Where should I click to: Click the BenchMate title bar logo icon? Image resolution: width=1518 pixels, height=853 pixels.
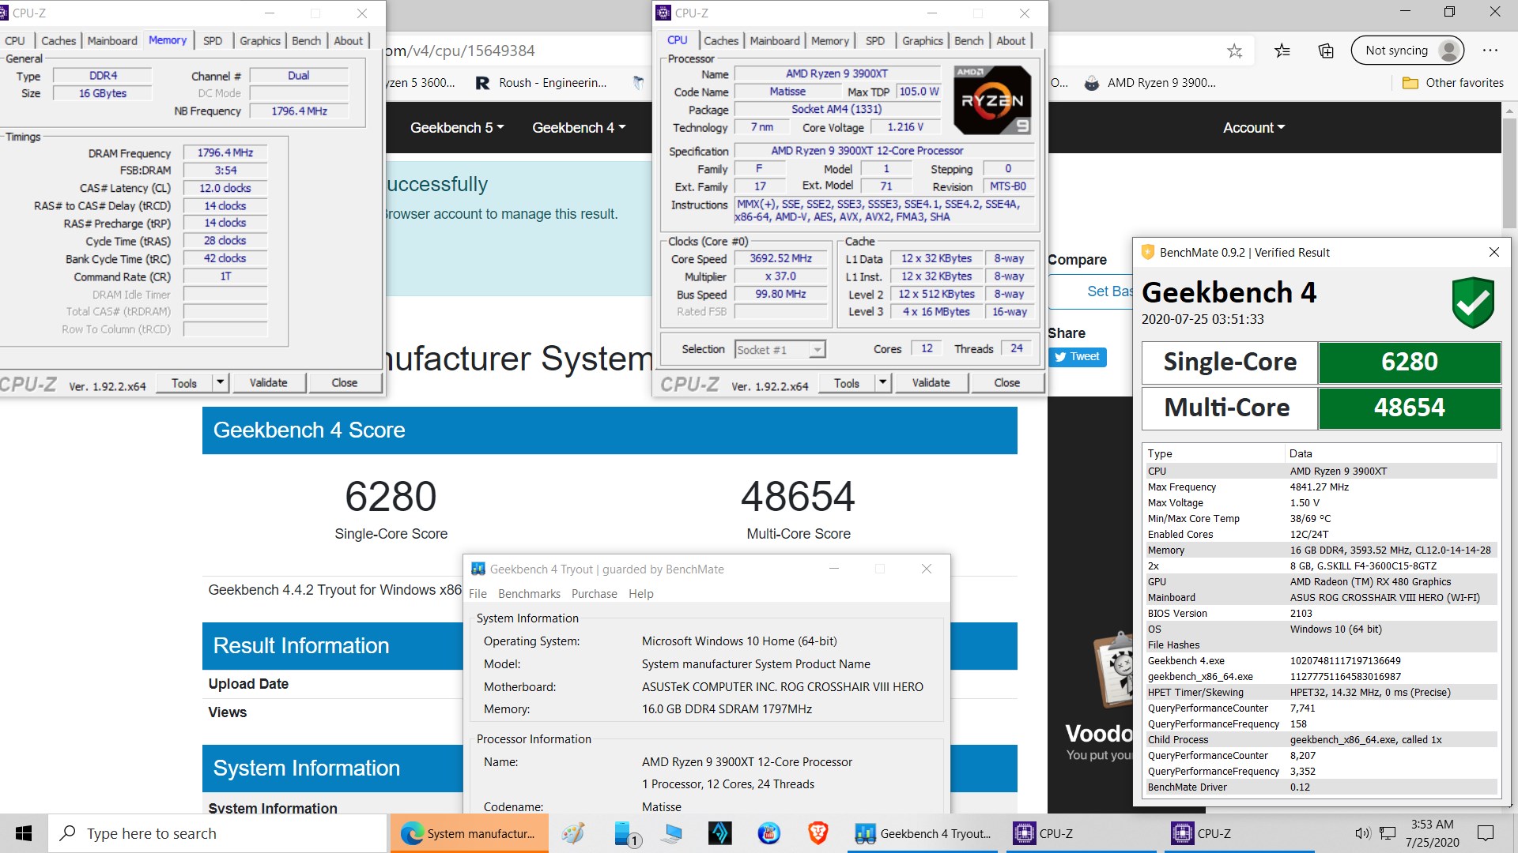tap(1147, 253)
